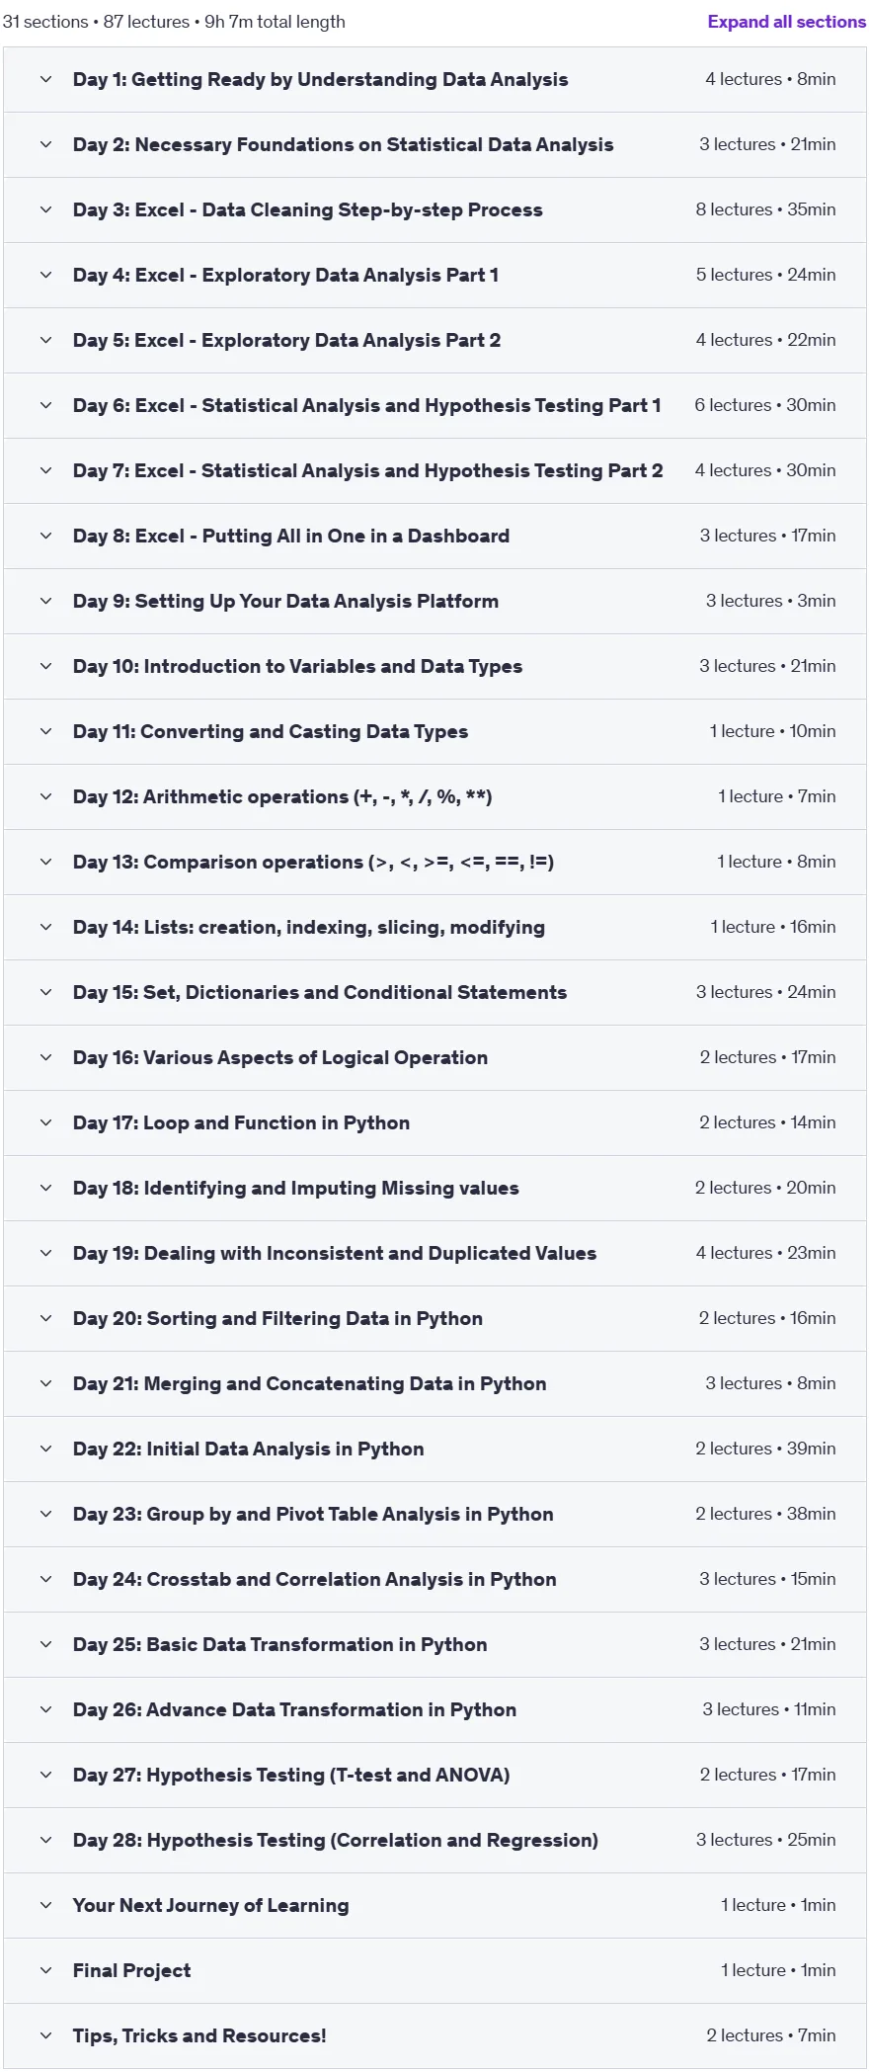Toggle chevron next to Tips, Tricks and Resources
Image resolution: width=869 pixels, height=2072 pixels.
(x=45, y=2035)
